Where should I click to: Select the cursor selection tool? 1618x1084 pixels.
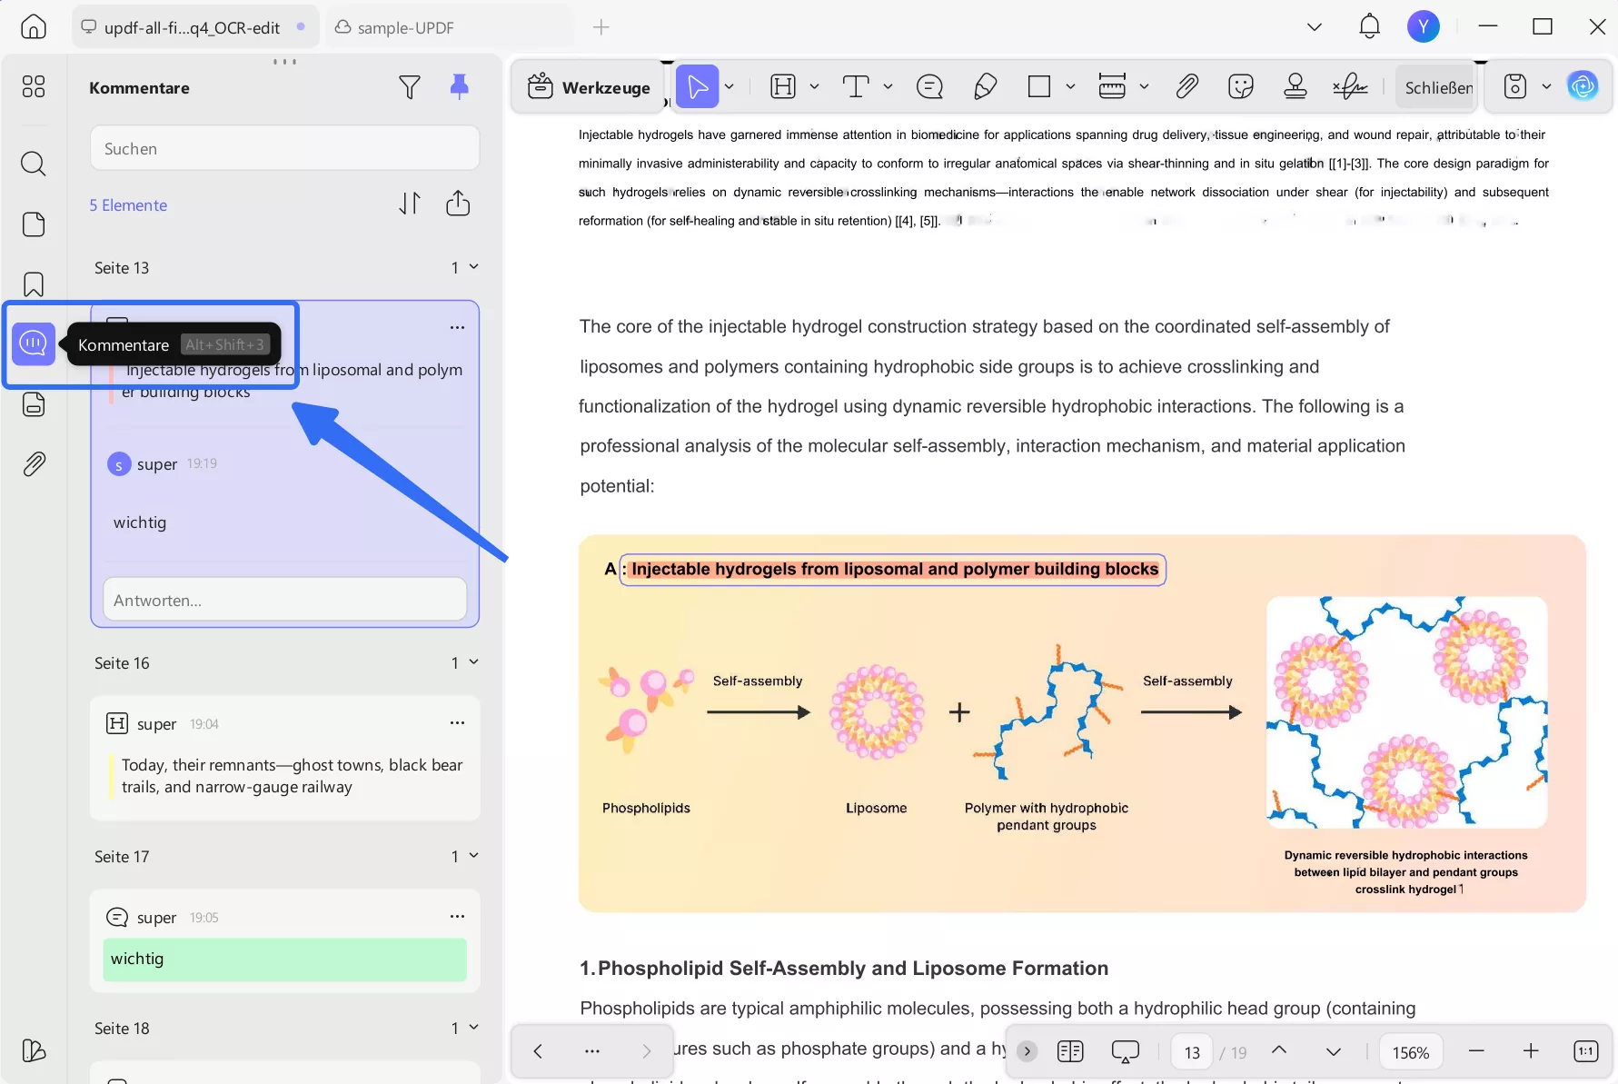pyautogui.click(x=698, y=86)
